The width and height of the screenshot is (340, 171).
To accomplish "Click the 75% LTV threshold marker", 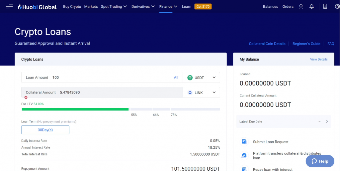I will (174, 115).
